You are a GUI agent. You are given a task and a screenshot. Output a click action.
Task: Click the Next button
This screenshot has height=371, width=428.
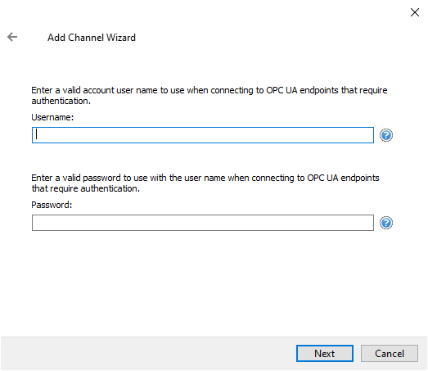(x=325, y=353)
